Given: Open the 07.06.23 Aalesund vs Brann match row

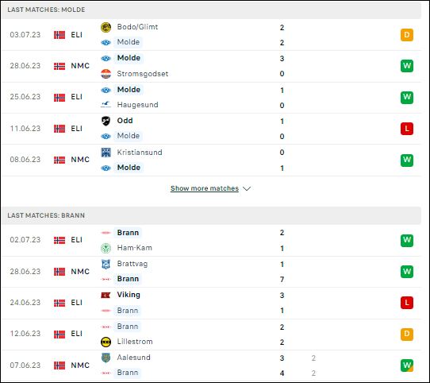Looking at the screenshot, I should click(211, 366).
